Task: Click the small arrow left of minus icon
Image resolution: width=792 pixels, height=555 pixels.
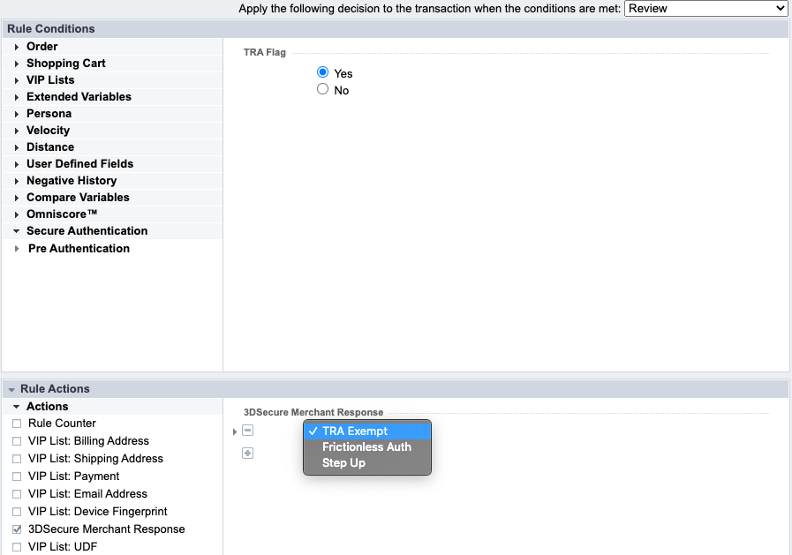Action: (x=235, y=431)
